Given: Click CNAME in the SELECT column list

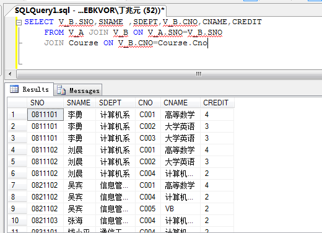Looking at the screenshot, I should pos(215,22).
